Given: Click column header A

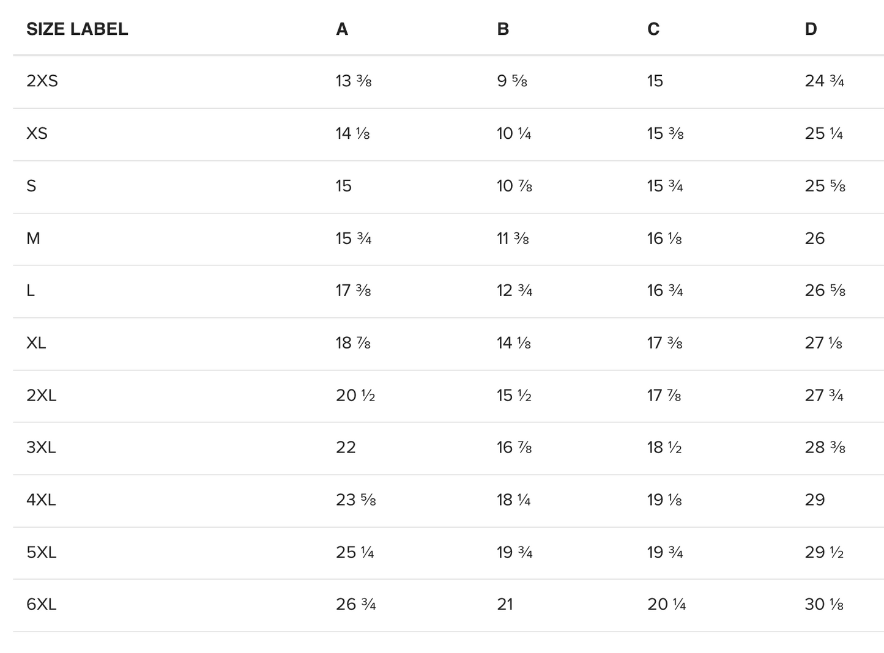Looking at the screenshot, I should click(342, 29).
